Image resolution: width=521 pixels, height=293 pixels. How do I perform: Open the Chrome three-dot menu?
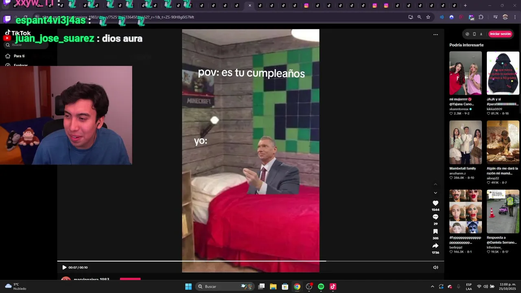click(515, 17)
